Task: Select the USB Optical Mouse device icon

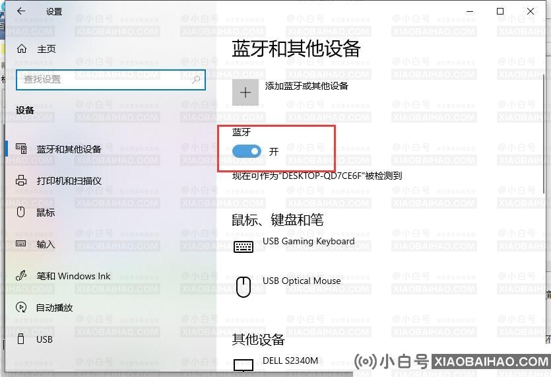Action: 243,287
